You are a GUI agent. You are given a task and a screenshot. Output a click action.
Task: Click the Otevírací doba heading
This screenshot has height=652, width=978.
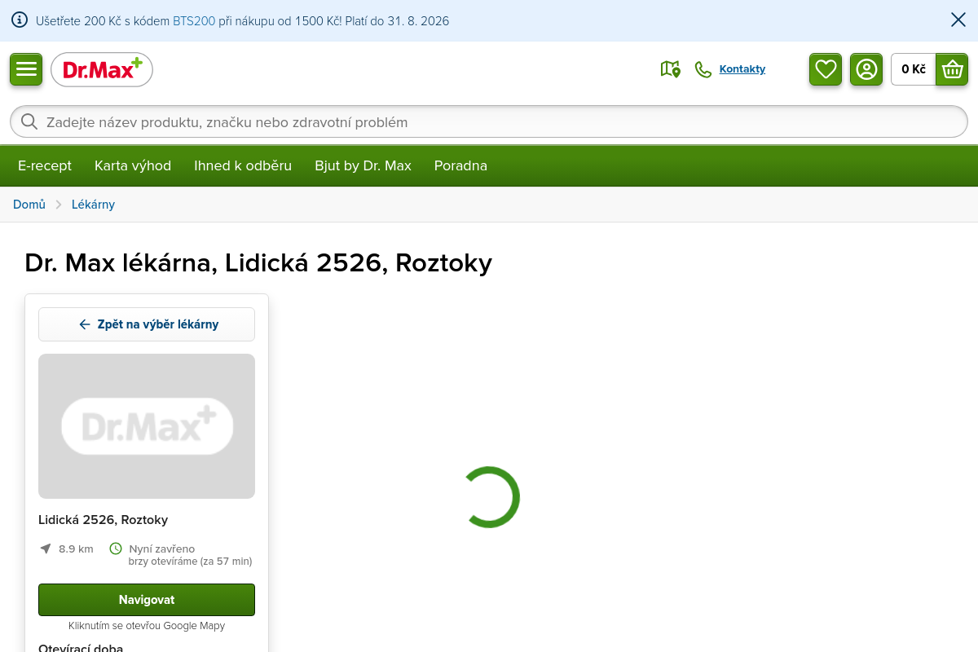(x=81, y=648)
